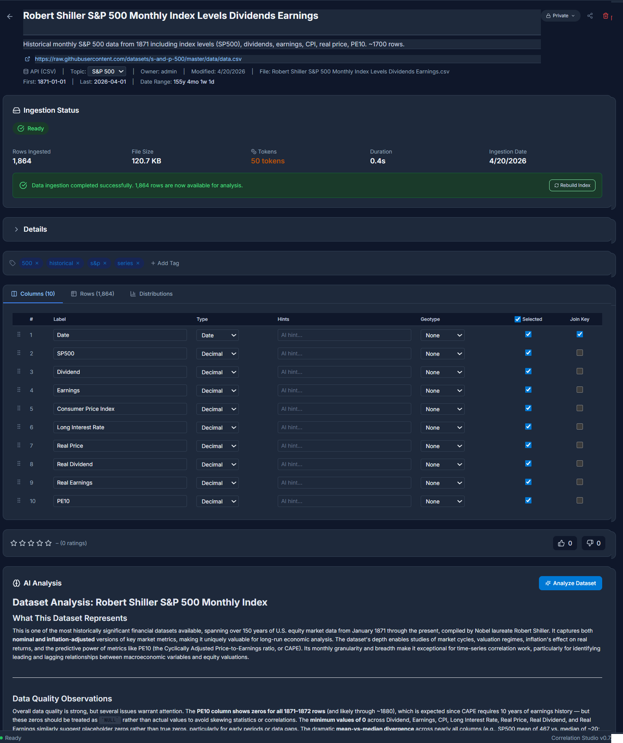Click the AI Analysis brain icon

coord(16,583)
